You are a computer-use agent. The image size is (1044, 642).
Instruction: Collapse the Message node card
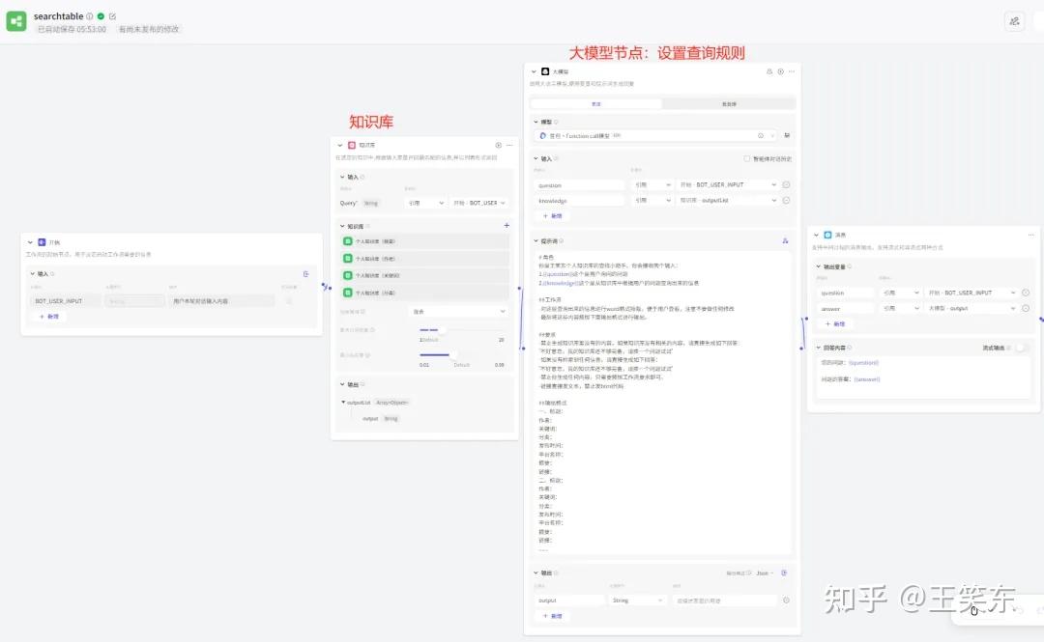click(816, 235)
